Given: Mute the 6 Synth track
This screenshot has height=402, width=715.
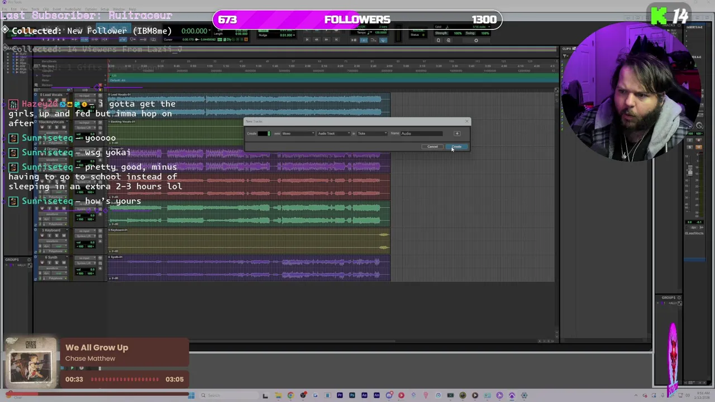Looking at the screenshot, I should pos(64,262).
